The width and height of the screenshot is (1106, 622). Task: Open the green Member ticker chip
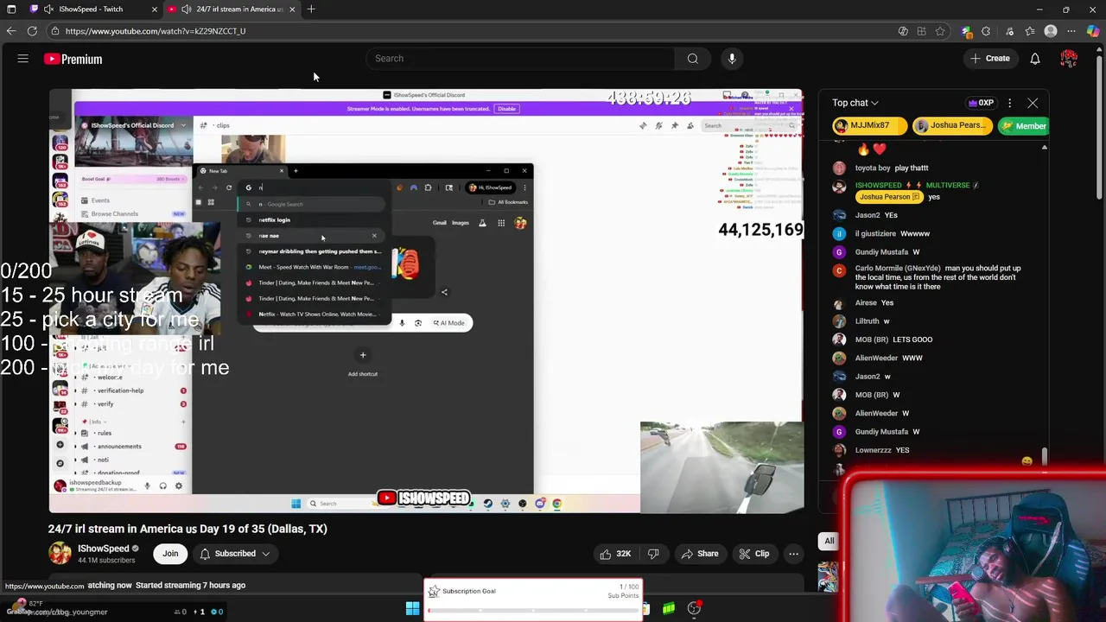click(1023, 126)
